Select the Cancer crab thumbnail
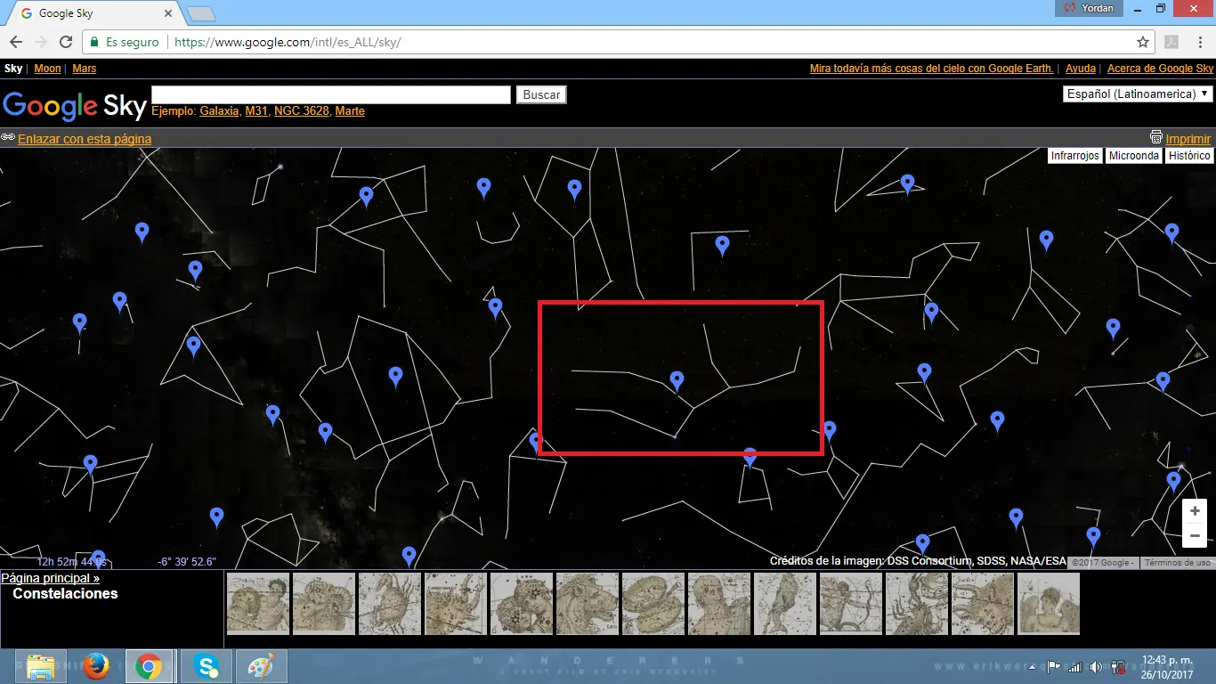Viewport: 1216px width, 684px height. click(x=390, y=604)
